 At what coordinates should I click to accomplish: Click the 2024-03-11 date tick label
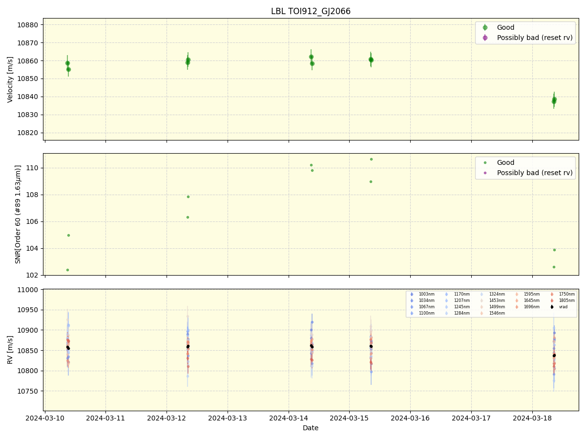(x=105, y=418)
